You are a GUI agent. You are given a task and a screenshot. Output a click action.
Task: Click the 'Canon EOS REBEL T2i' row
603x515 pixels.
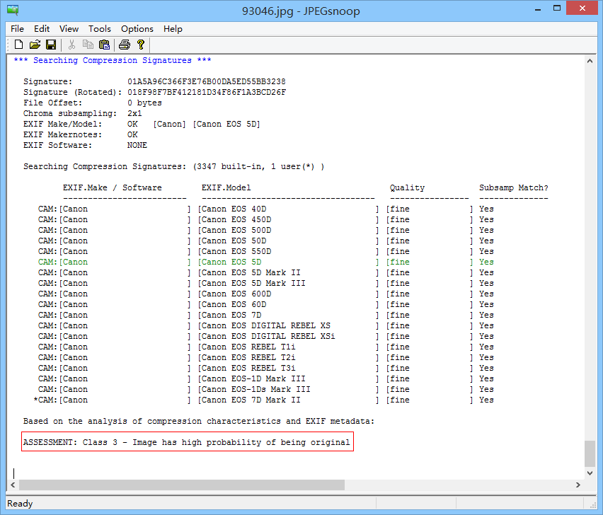[x=265, y=357]
